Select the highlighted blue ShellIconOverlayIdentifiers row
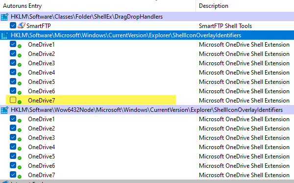Viewport: 294px width, 183px height. point(147,35)
